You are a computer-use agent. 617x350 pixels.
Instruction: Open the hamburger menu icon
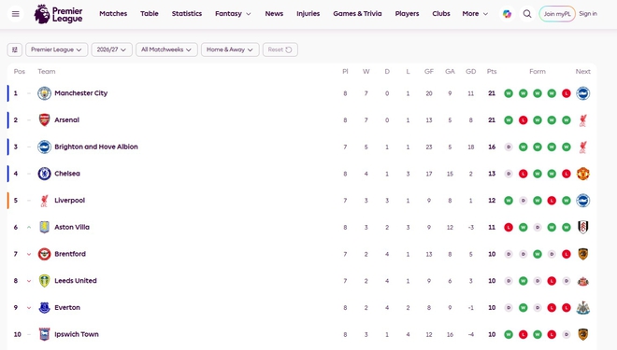(x=15, y=14)
